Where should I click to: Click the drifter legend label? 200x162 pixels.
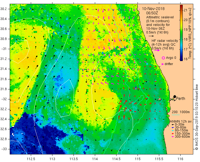[169, 64]
